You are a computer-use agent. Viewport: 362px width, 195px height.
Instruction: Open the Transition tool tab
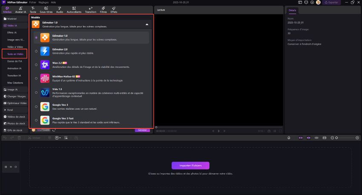(90, 10)
